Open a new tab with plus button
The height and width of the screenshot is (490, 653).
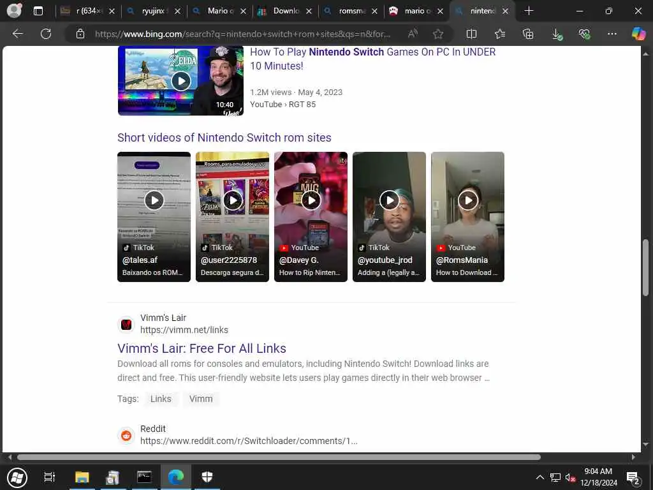[529, 11]
